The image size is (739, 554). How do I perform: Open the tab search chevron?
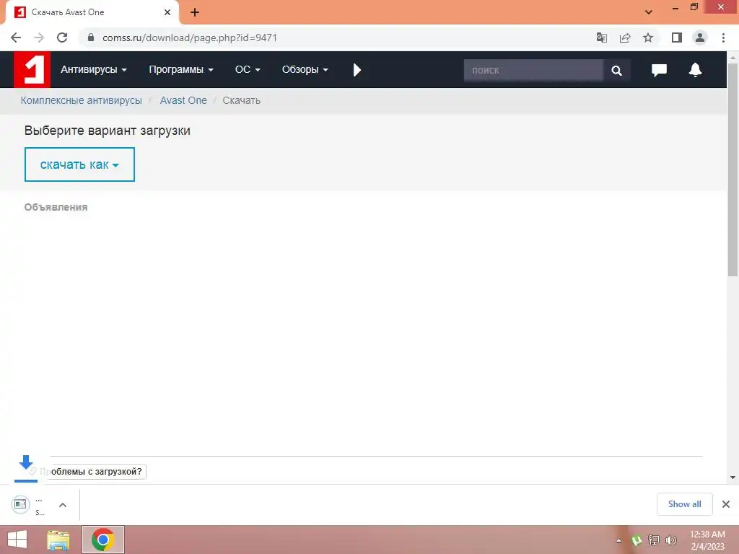click(649, 12)
